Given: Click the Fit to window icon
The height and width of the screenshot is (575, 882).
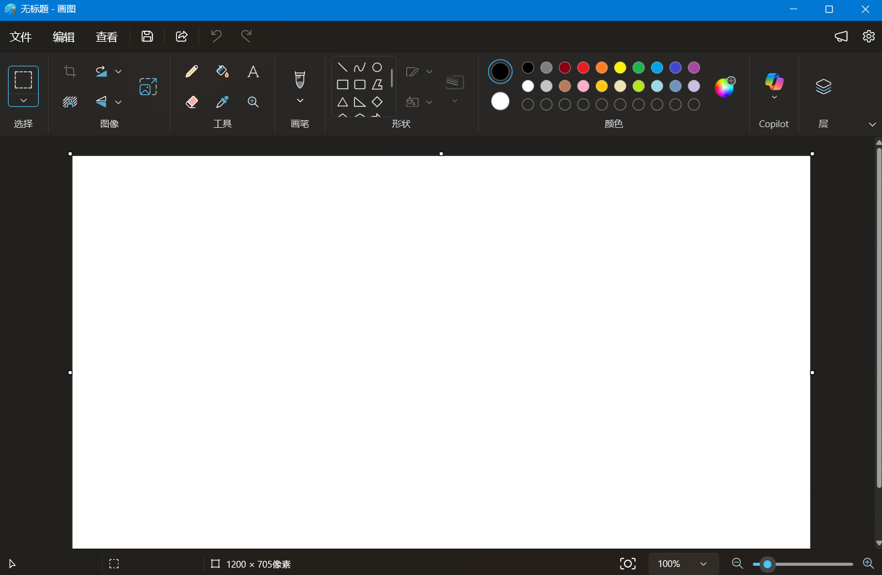Looking at the screenshot, I should click(628, 564).
